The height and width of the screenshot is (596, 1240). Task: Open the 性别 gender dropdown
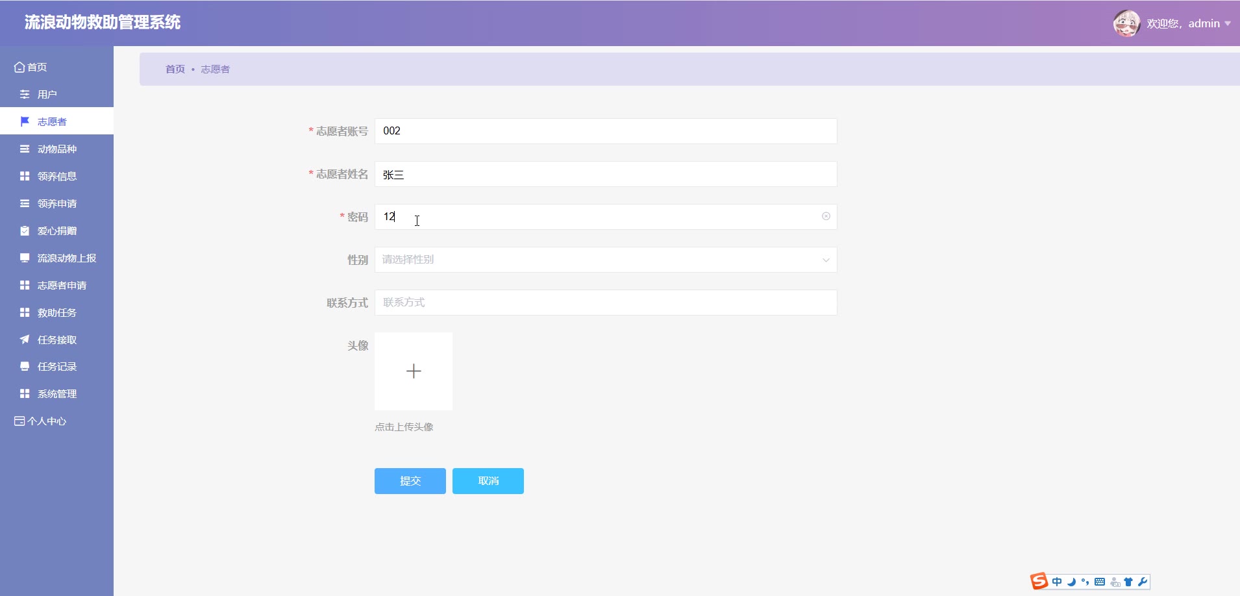click(605, 260)
